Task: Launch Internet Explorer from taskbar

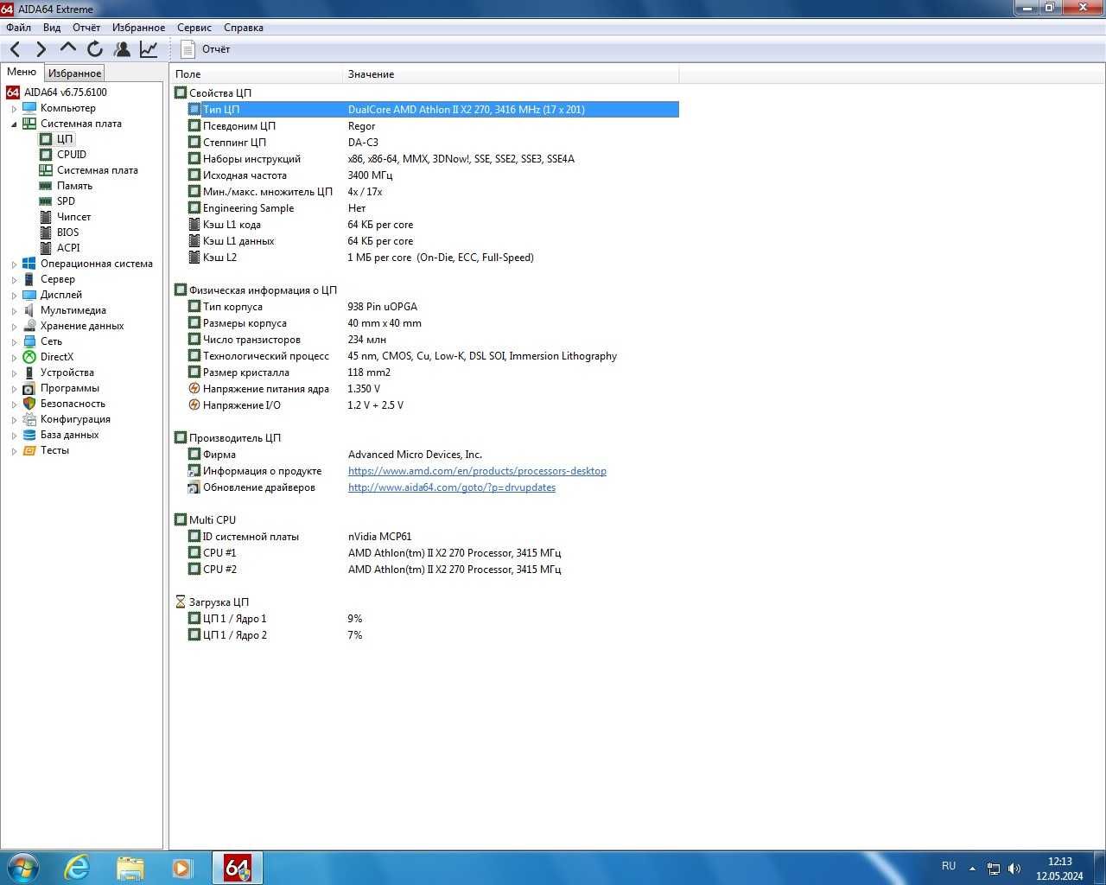Action: pyautogui.click(x=78, y=868)
